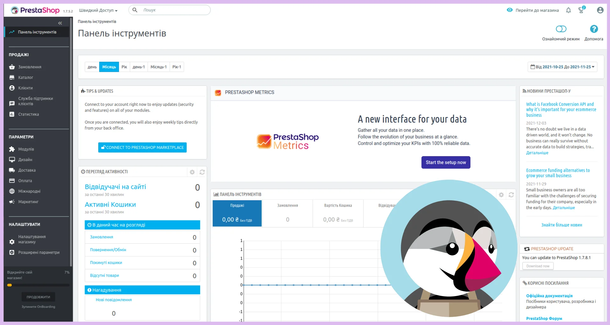Click the Замовлення basket icon in sidebar

tap(12, 67)
